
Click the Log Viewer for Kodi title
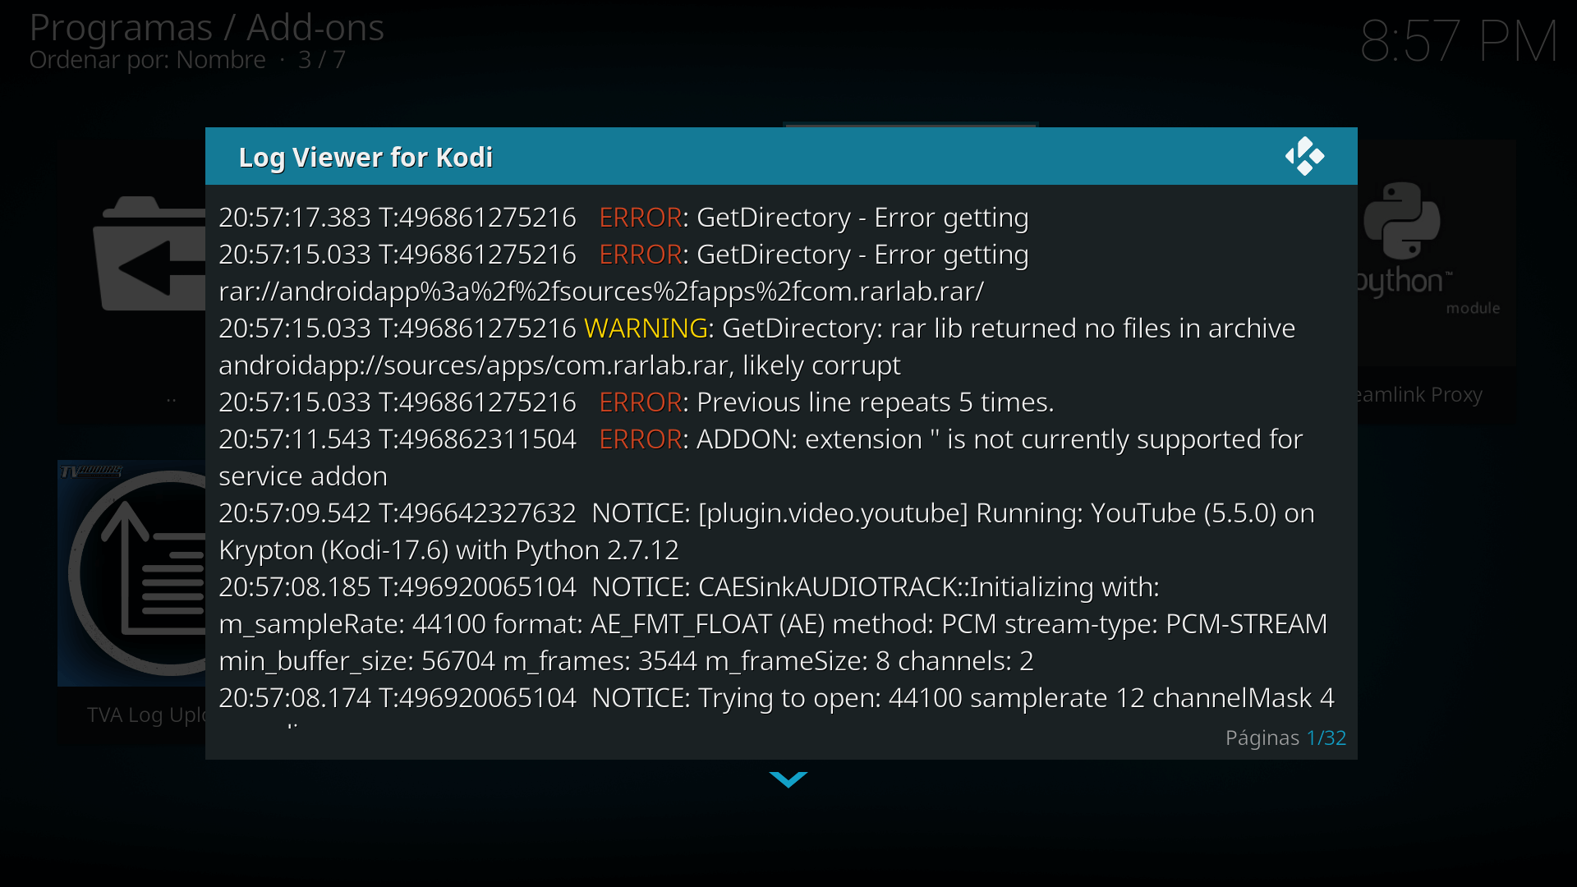point(366,157)
